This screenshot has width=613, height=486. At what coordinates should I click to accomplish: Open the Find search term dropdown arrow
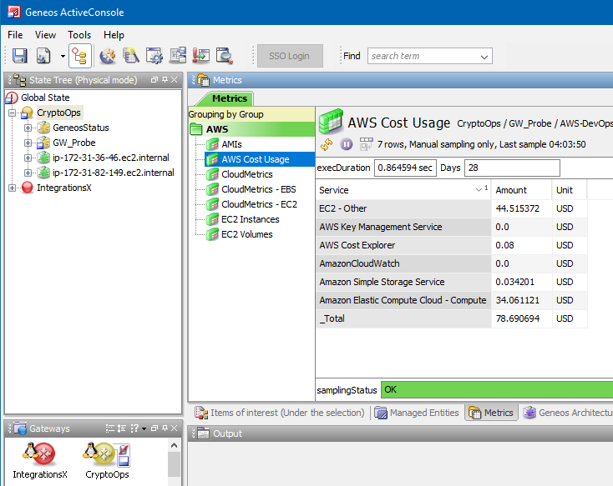click(x=484, y=57)
